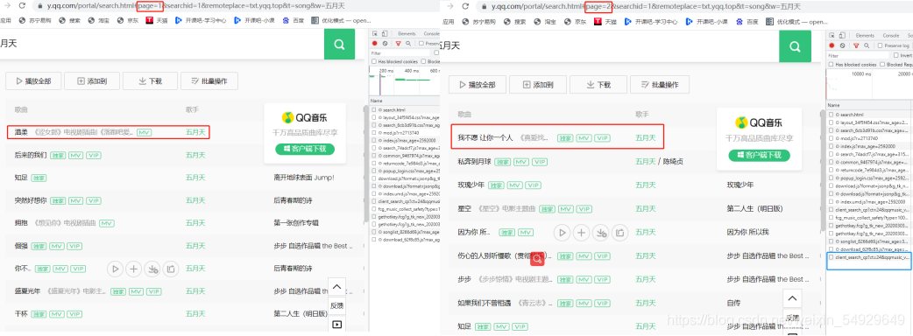
Task: Toggle the checkbox right of Has blocked cookies in left DevTools
Action: (424, 61)
